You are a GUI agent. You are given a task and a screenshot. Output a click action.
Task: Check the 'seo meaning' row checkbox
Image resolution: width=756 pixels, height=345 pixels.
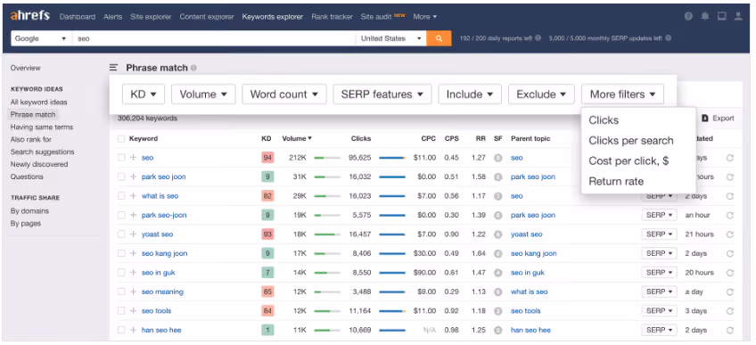[121, 292]
